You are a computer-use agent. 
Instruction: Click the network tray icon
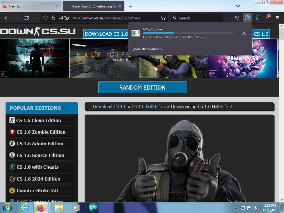click(242, 208)
